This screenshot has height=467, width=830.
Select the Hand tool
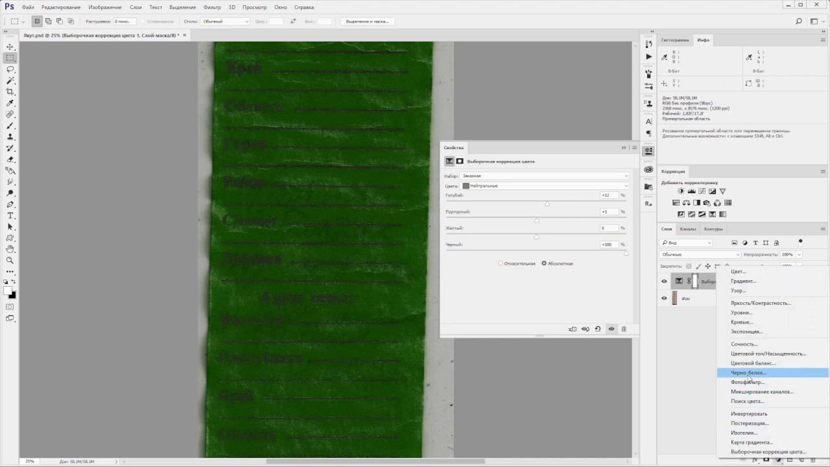click(x=10, y=249)
